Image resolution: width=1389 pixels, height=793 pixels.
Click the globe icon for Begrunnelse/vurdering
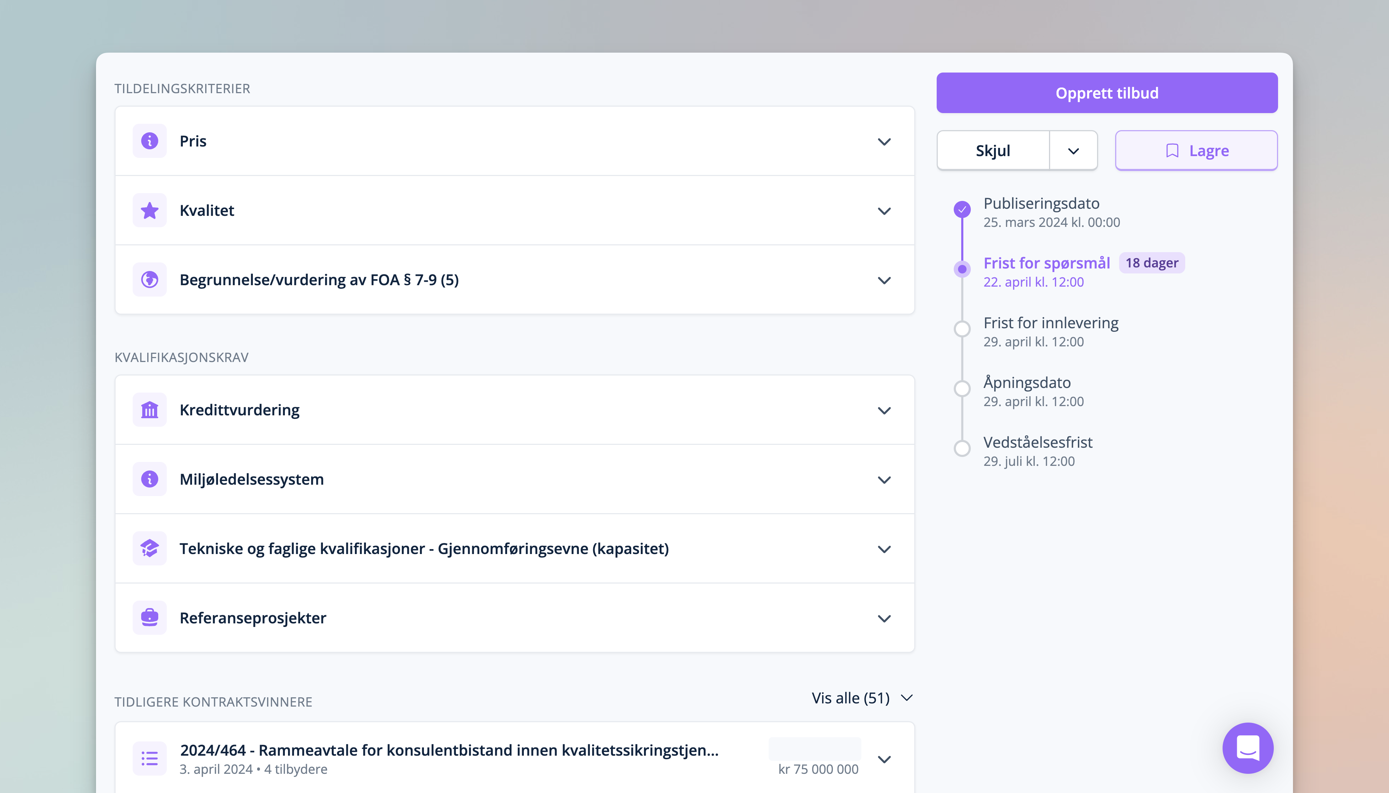click(149, 280)
